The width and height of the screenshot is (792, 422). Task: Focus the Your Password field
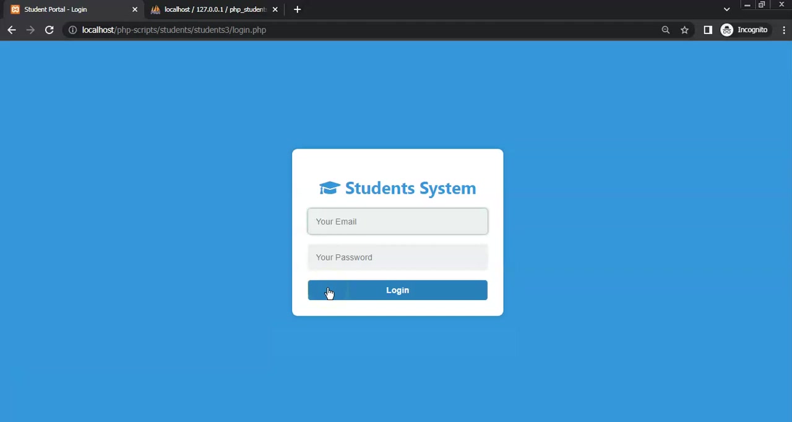click(x=397, y=257)
